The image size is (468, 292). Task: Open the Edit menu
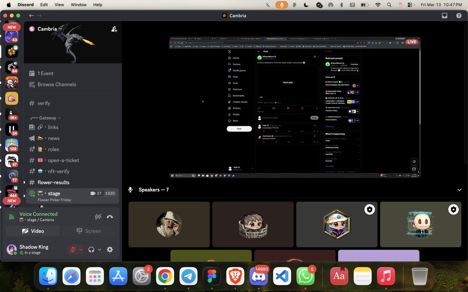(x=44, y=5)
